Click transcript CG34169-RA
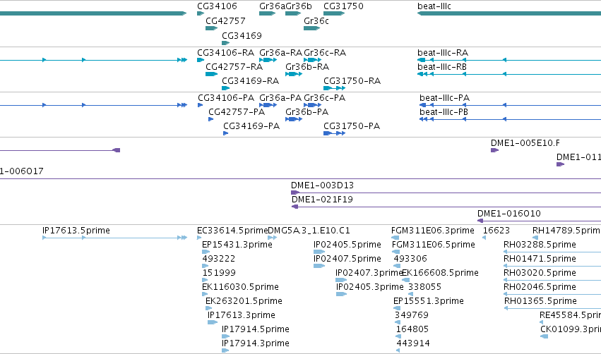The height and width of the screenshot is (354, 601). click(x=251, y=81)
